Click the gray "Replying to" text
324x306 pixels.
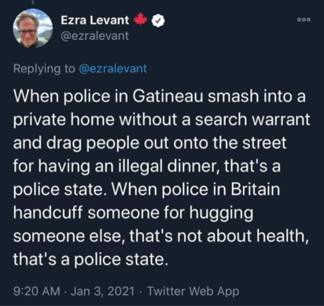click(x=44, y=68)
